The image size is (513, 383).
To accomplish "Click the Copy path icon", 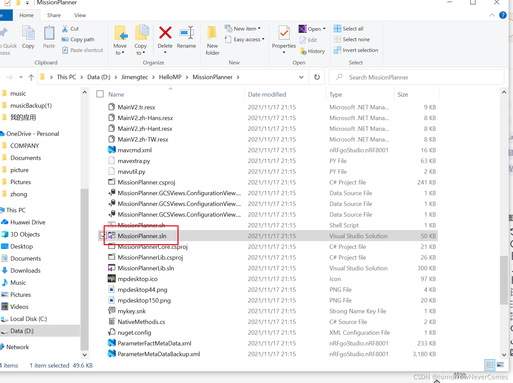I will click(65, 40).
